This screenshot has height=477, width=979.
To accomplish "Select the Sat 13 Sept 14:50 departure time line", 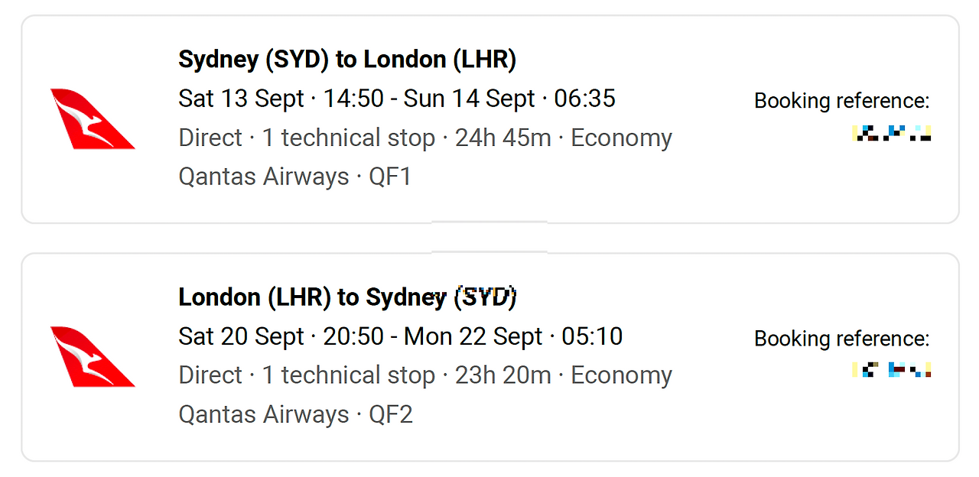I will pyautogui.click(x=397, y=99).
